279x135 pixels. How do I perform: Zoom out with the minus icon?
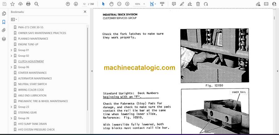119,4
